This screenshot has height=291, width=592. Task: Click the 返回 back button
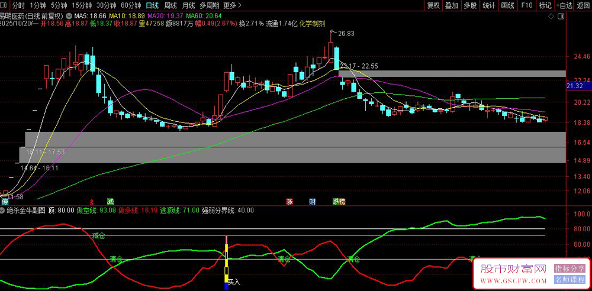point(583,5)
